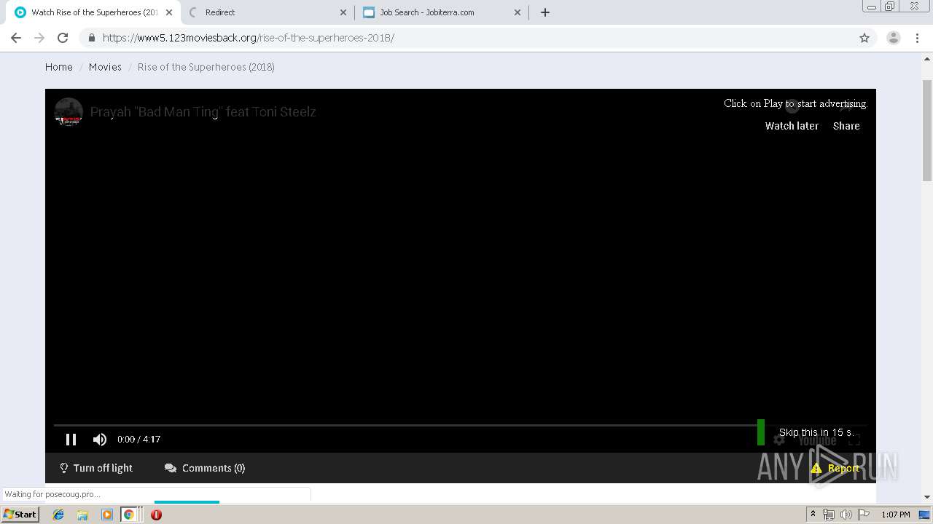Click the 1:07 PM system clock

tap(896, 515)
